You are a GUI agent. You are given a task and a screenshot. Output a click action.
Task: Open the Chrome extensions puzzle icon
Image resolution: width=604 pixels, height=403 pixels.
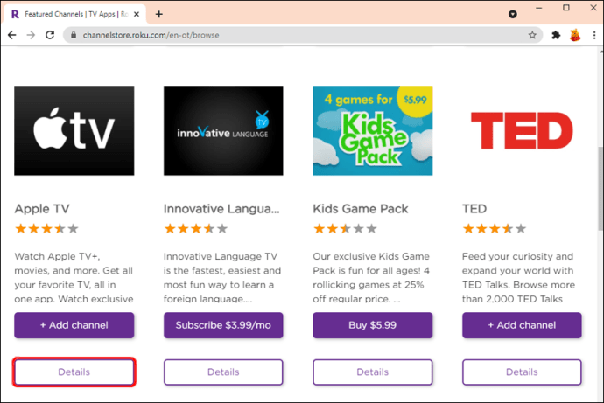point(555,35)
